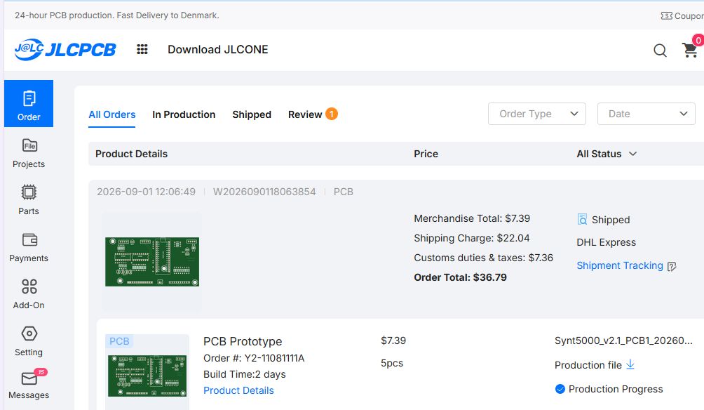Expand the Date filter dropdown
The height and width of the screenshot is (410, 704).
coord(646,114)
